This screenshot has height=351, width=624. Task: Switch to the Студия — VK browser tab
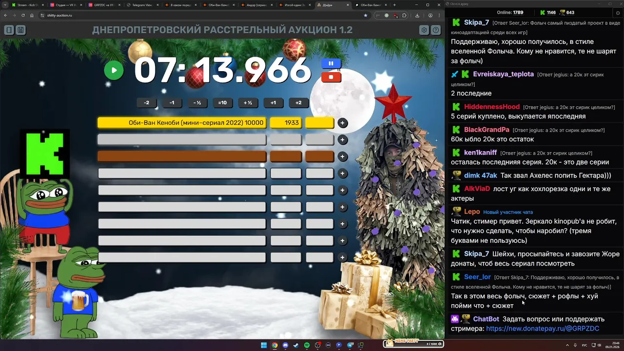(65, 5)
